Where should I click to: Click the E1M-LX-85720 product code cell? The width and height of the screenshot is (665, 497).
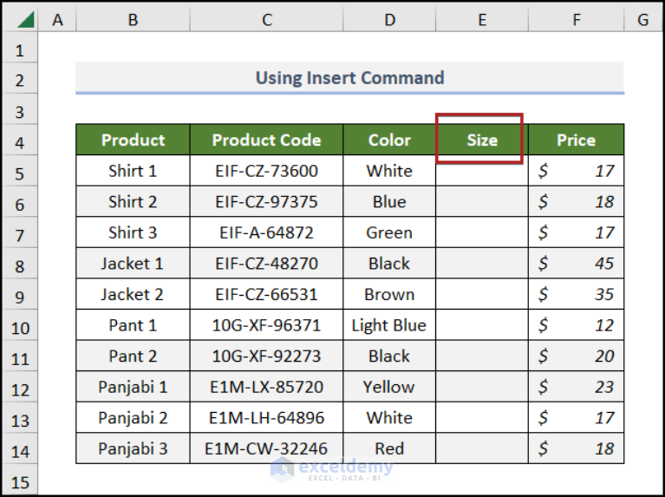pos(266,387)
